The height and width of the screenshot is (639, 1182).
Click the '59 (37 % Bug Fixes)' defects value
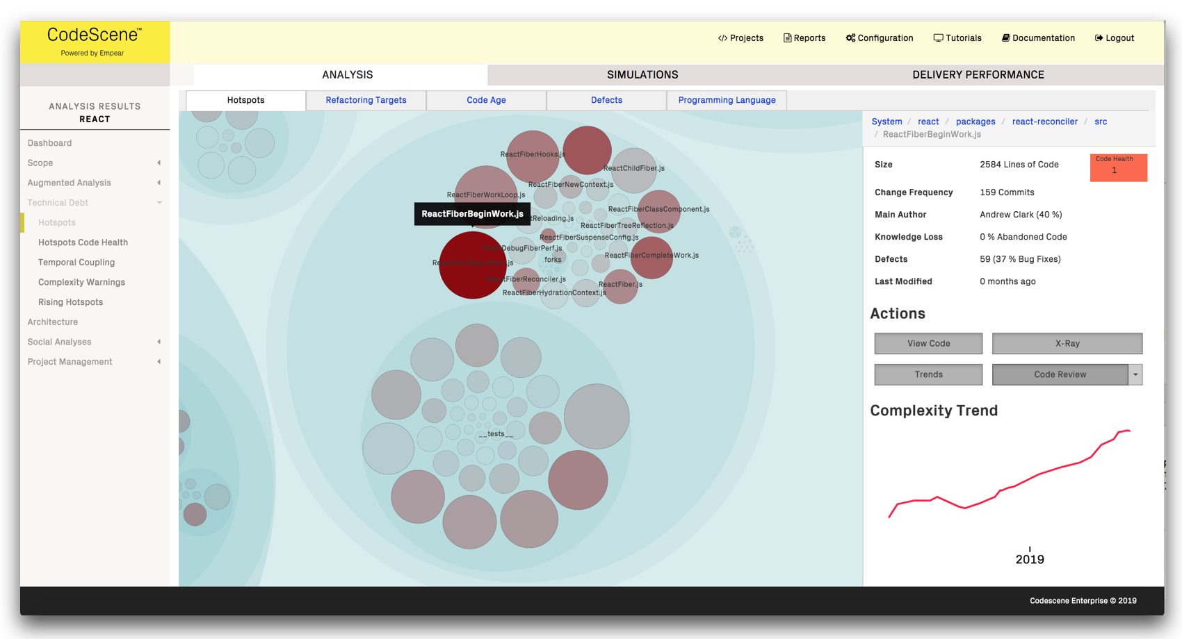click(x=1020, y=259)
